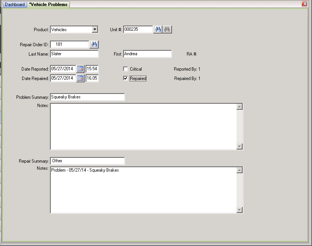Image resolution: width=312 pixels, height=246 pixels.
Task: Click the reported time field 15.54
Action: click(x=92, y=69)
